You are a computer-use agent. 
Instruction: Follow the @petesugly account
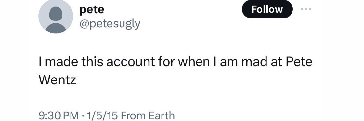[x=267, y=9]
